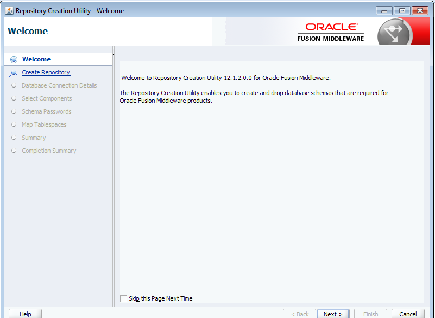Click the Create Repository step bullet icon
Screen dimensions: 435x318
pyautogui.click(x=14, y=73)
